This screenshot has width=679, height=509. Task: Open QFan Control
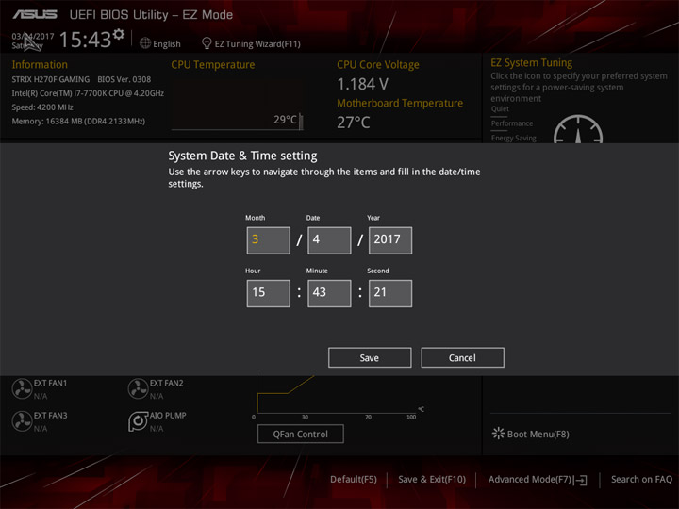tap(301, 434)
